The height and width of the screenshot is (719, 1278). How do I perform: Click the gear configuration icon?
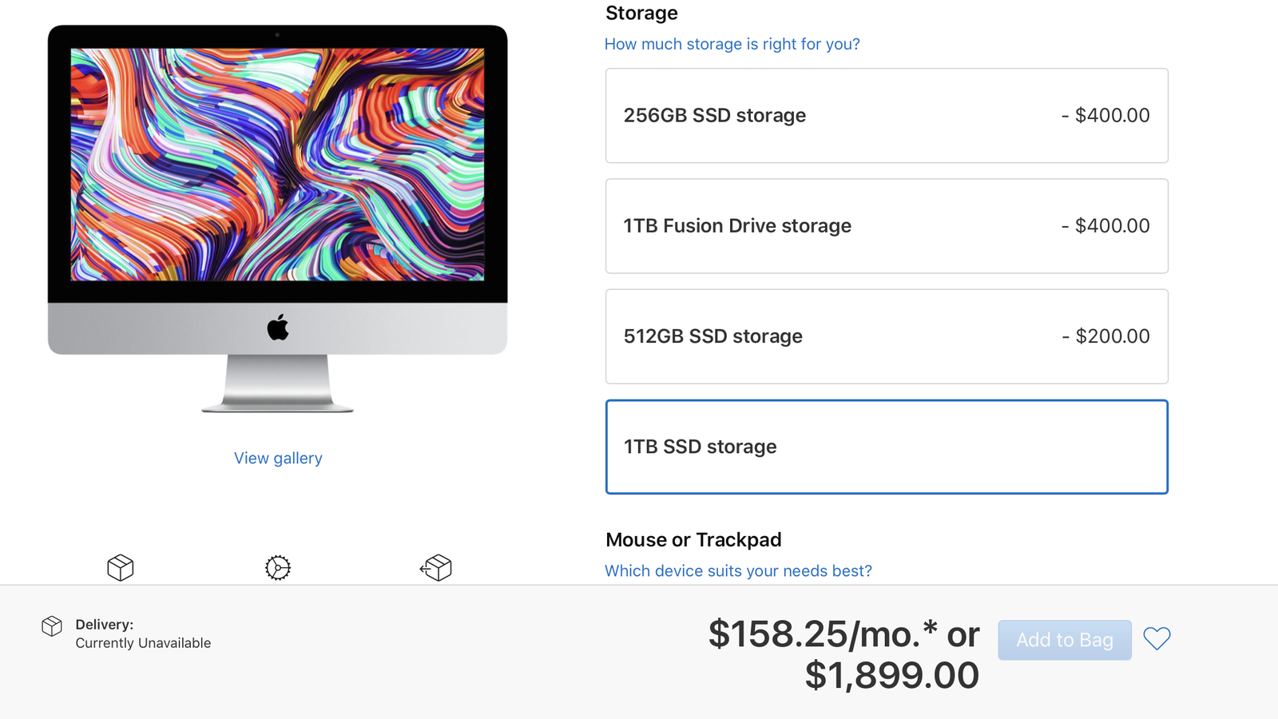tap(277, 568)
